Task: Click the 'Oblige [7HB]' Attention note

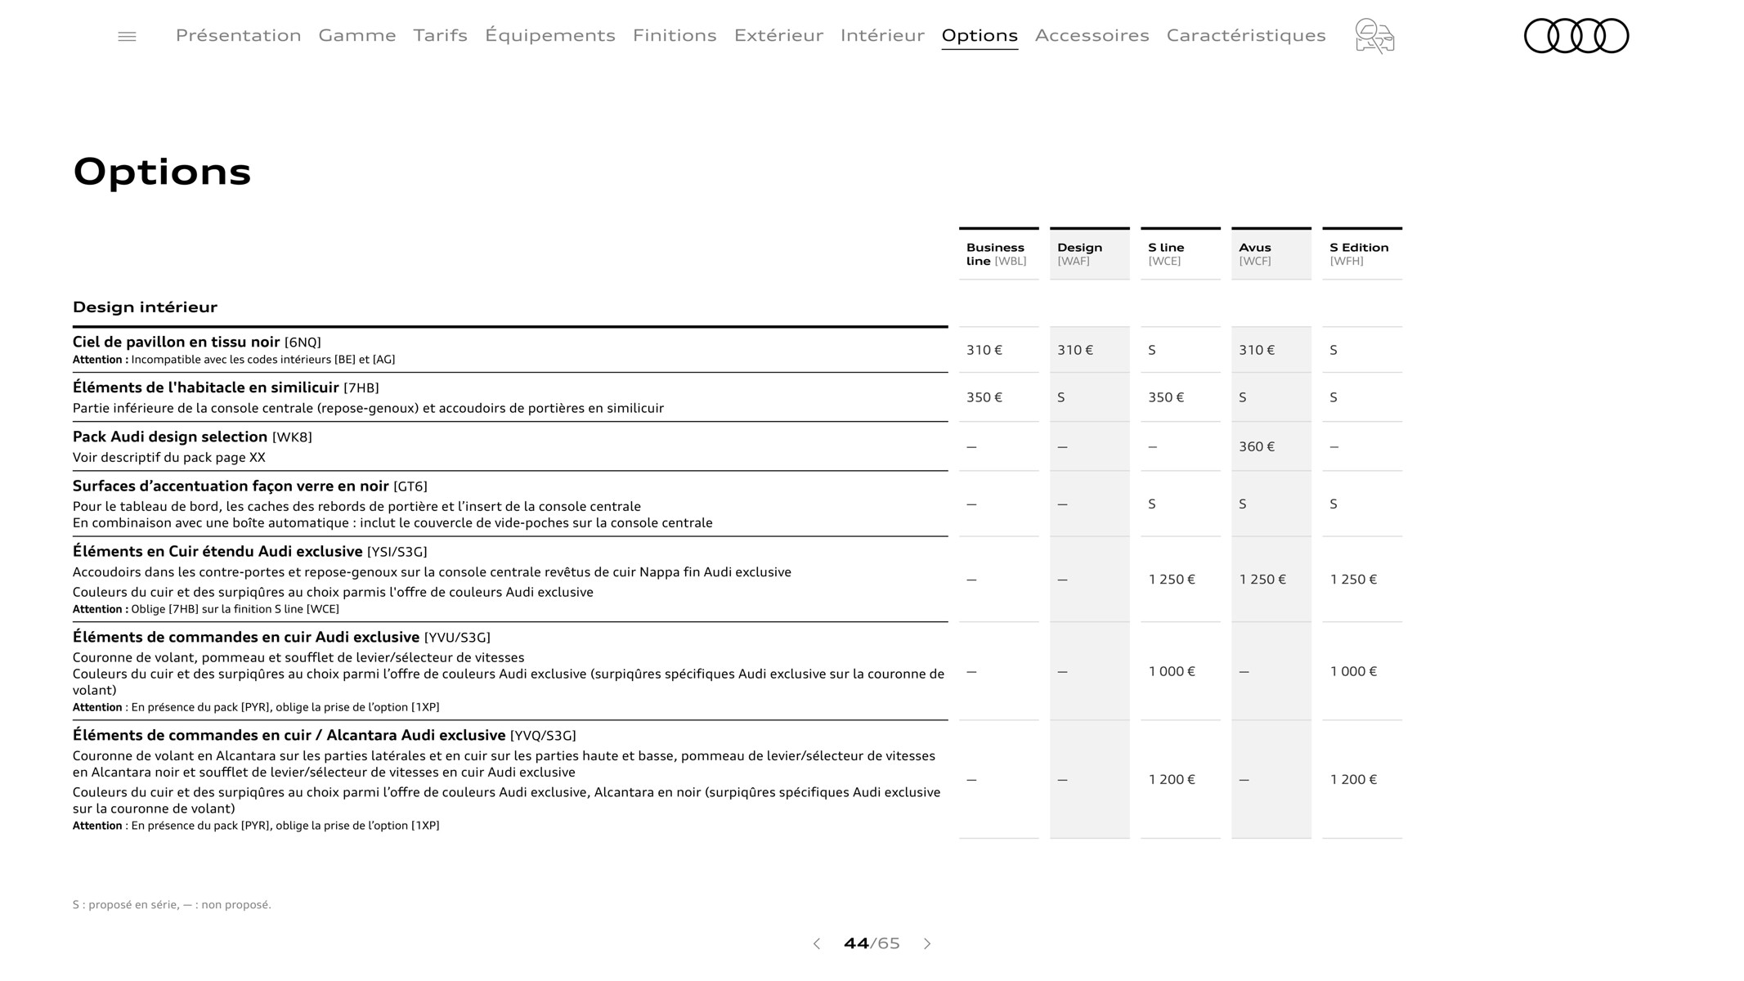Action: click(x=206, y=609)
